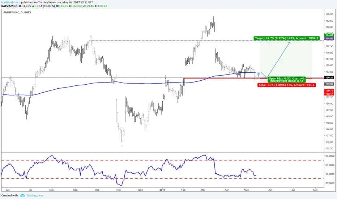
Task: Click the 147.50 price axis label
Action: pos(329,110)
